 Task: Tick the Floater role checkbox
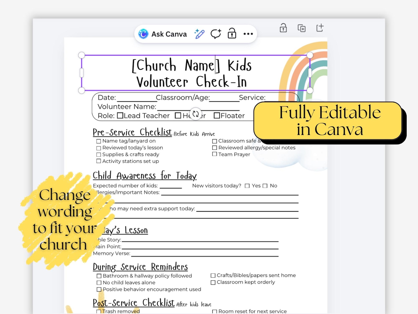click(x=217, y=115)
